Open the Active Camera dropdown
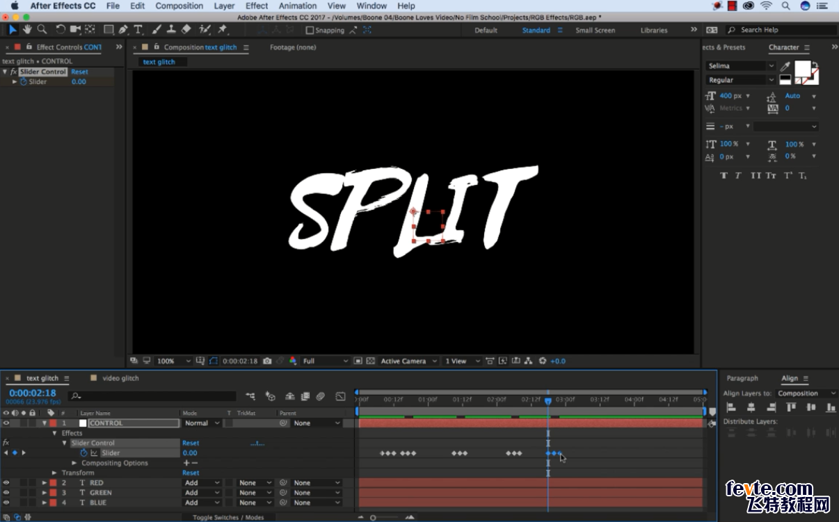 point(409,361)
